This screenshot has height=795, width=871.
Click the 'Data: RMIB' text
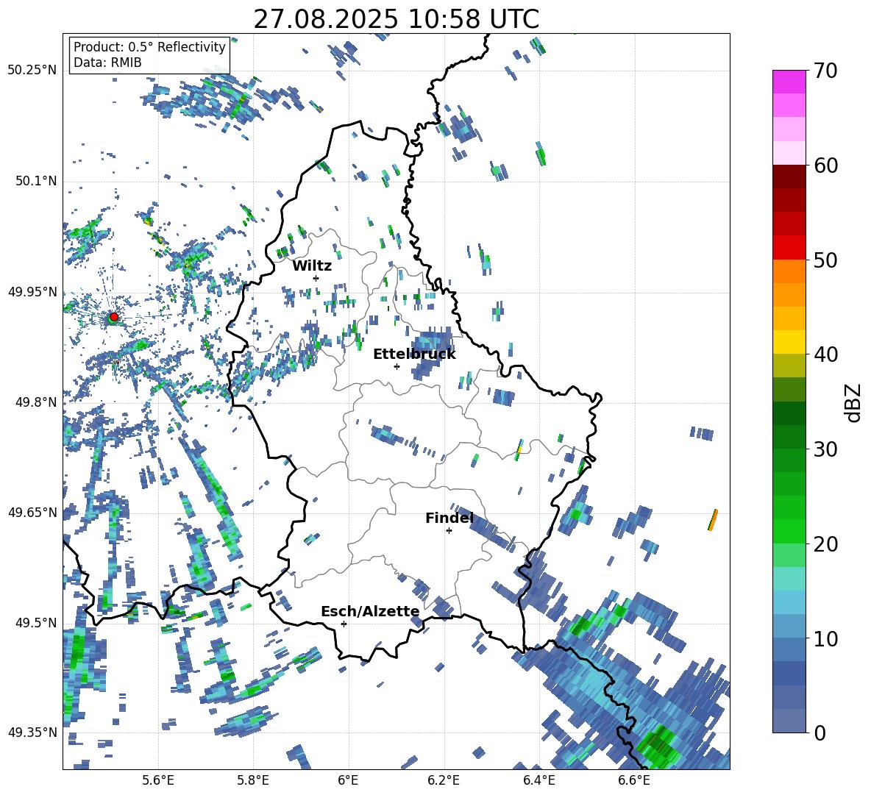[107, 63]
